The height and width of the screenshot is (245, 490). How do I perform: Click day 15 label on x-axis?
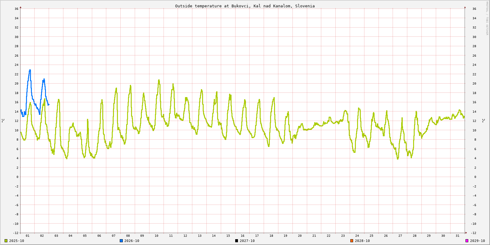(228, 236)
